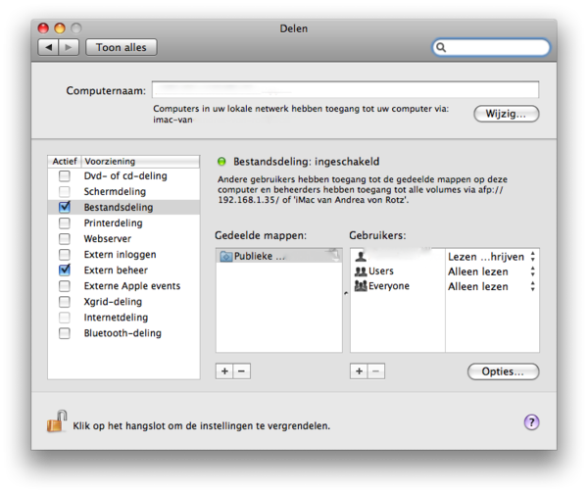
Task: Open permissions dropdown for Users
Action: pos(532,271)
